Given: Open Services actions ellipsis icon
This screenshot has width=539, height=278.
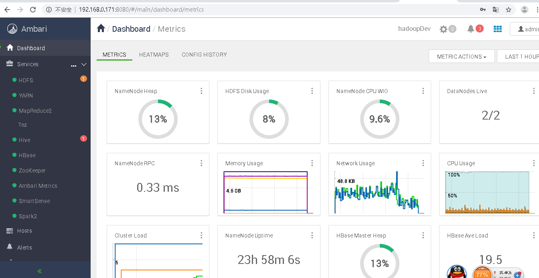Looking at the screenshot, I should [x=73, y=65].
